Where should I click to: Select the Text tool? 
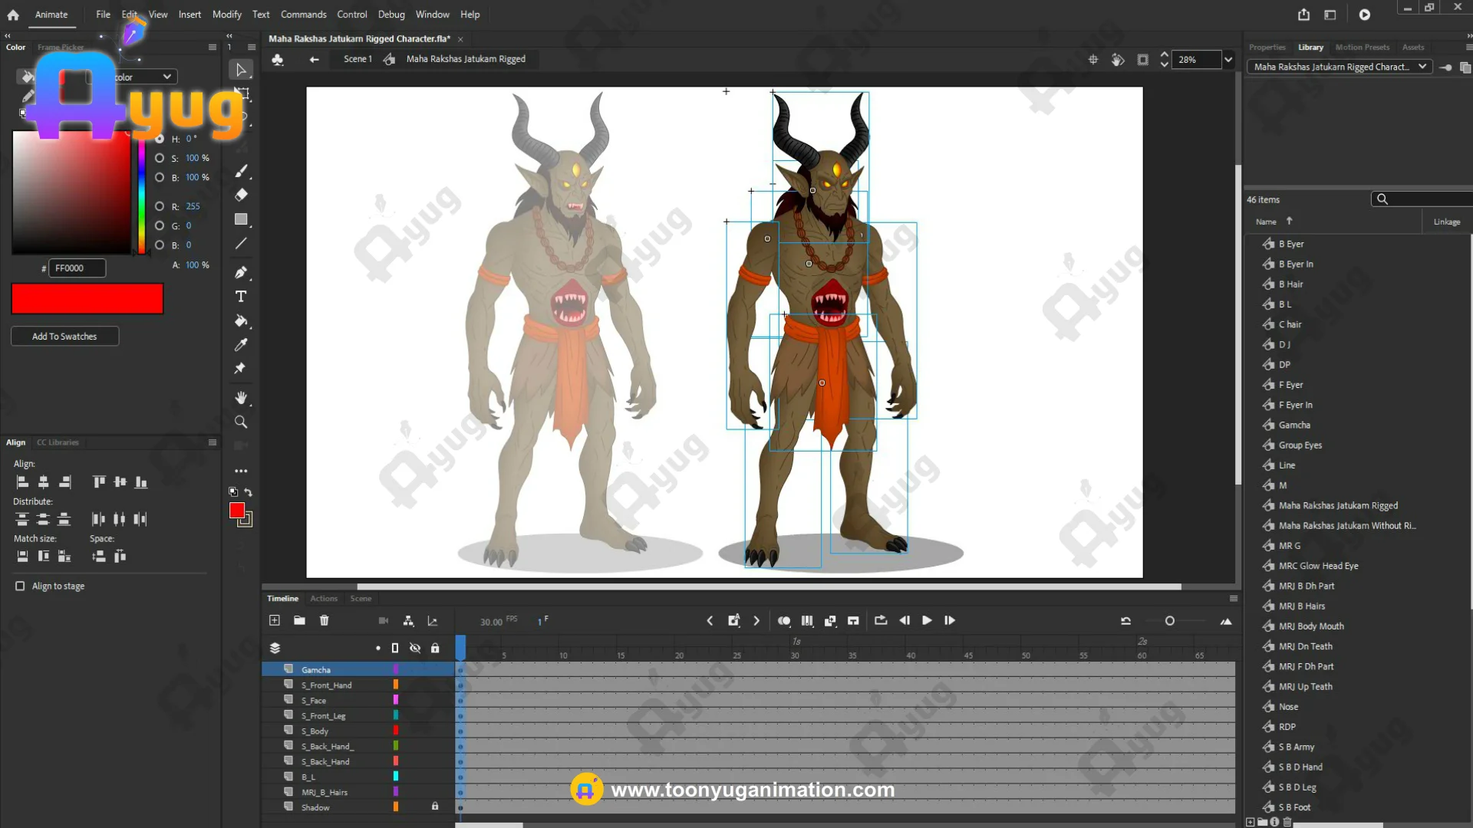241,297
